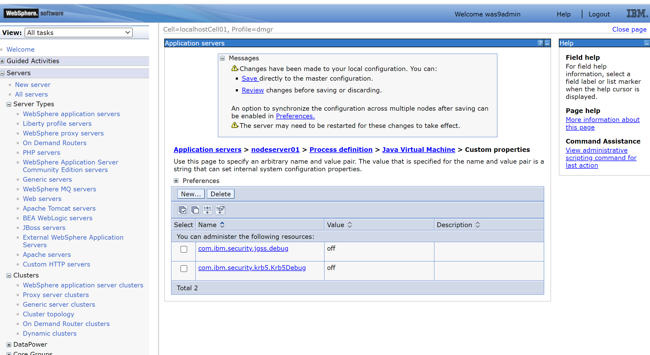Open Liberty profile servers
This screenshot has width=650, height=355.
(x=57, y=123)
